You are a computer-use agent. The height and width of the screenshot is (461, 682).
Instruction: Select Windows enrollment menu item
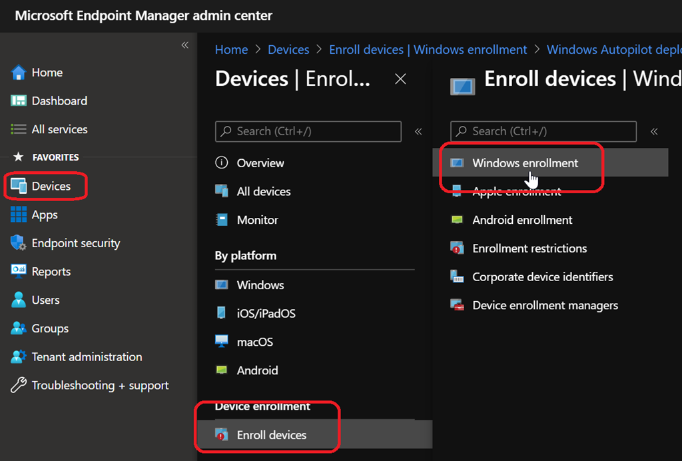pos(525,163)
